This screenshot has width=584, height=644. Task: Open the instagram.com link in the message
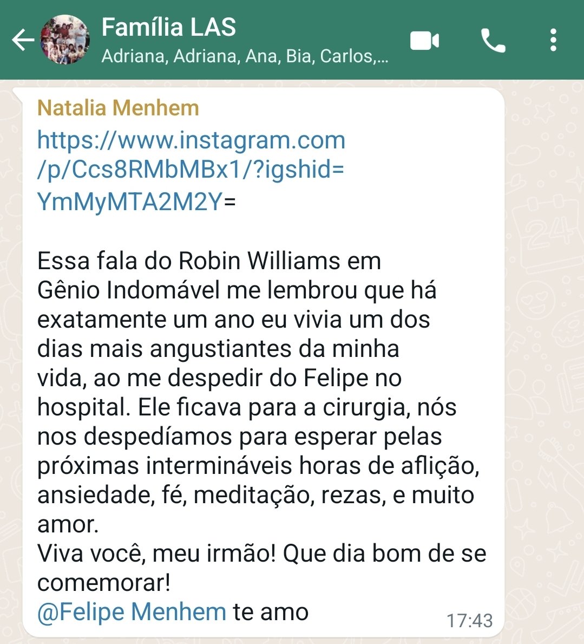pyautogui.click(x=191, y=140)
